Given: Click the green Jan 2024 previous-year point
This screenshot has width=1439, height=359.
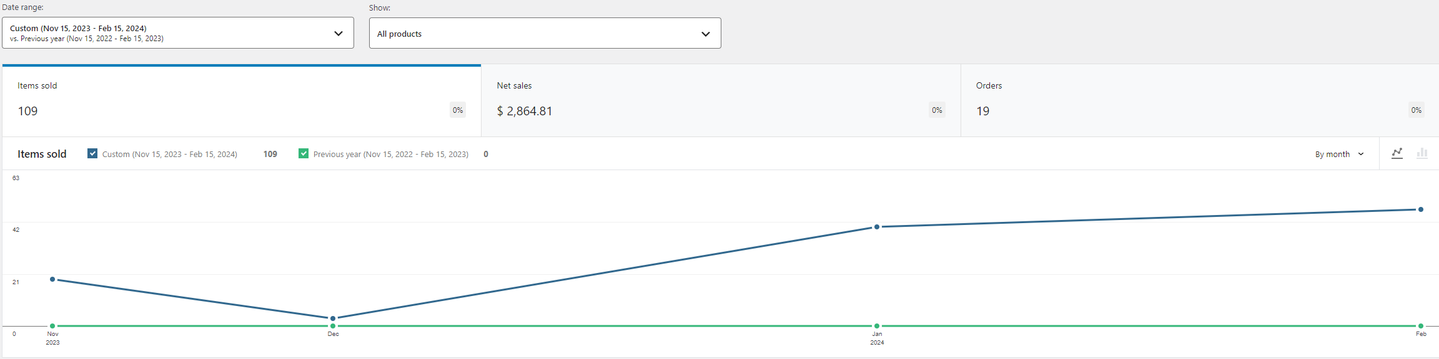Looking at the screenshot, I should [877, 326].
